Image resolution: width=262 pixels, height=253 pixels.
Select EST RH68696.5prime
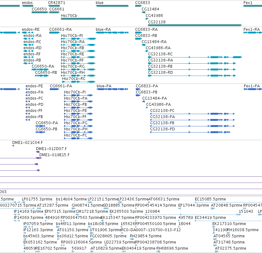tap(172, 248)
